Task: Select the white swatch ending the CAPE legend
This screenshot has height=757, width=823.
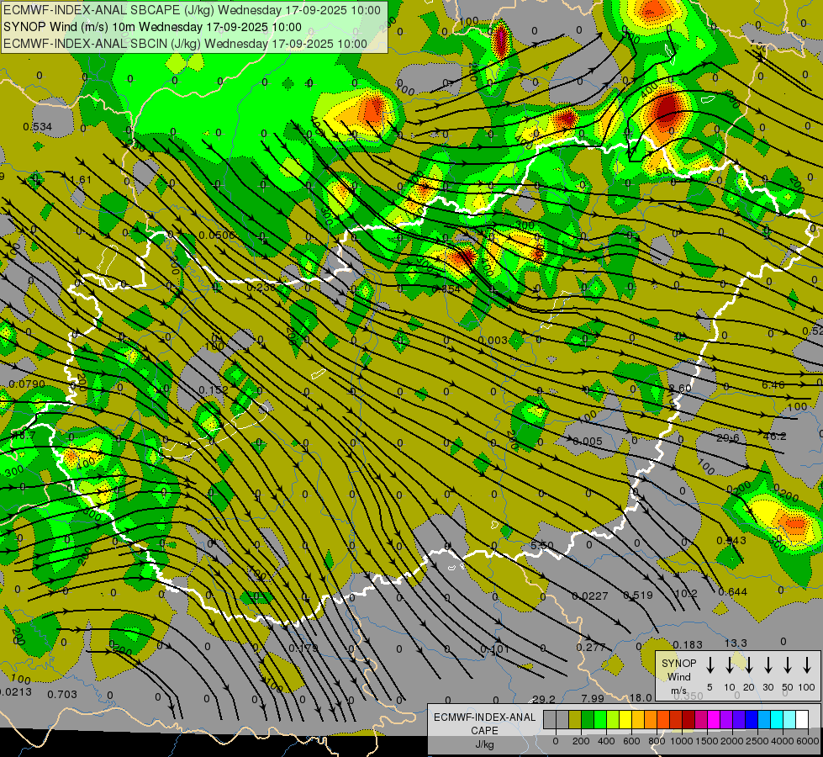Action: tap(801, 720)
